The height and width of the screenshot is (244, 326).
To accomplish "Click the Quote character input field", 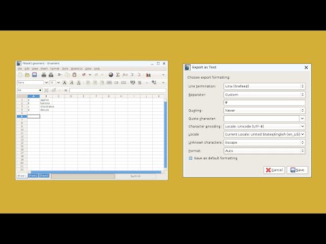I will point(261,119).
